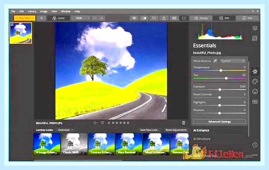The image size is (269, 170).
Task: Adjust the Exposure slider handle
Action: 220,90
